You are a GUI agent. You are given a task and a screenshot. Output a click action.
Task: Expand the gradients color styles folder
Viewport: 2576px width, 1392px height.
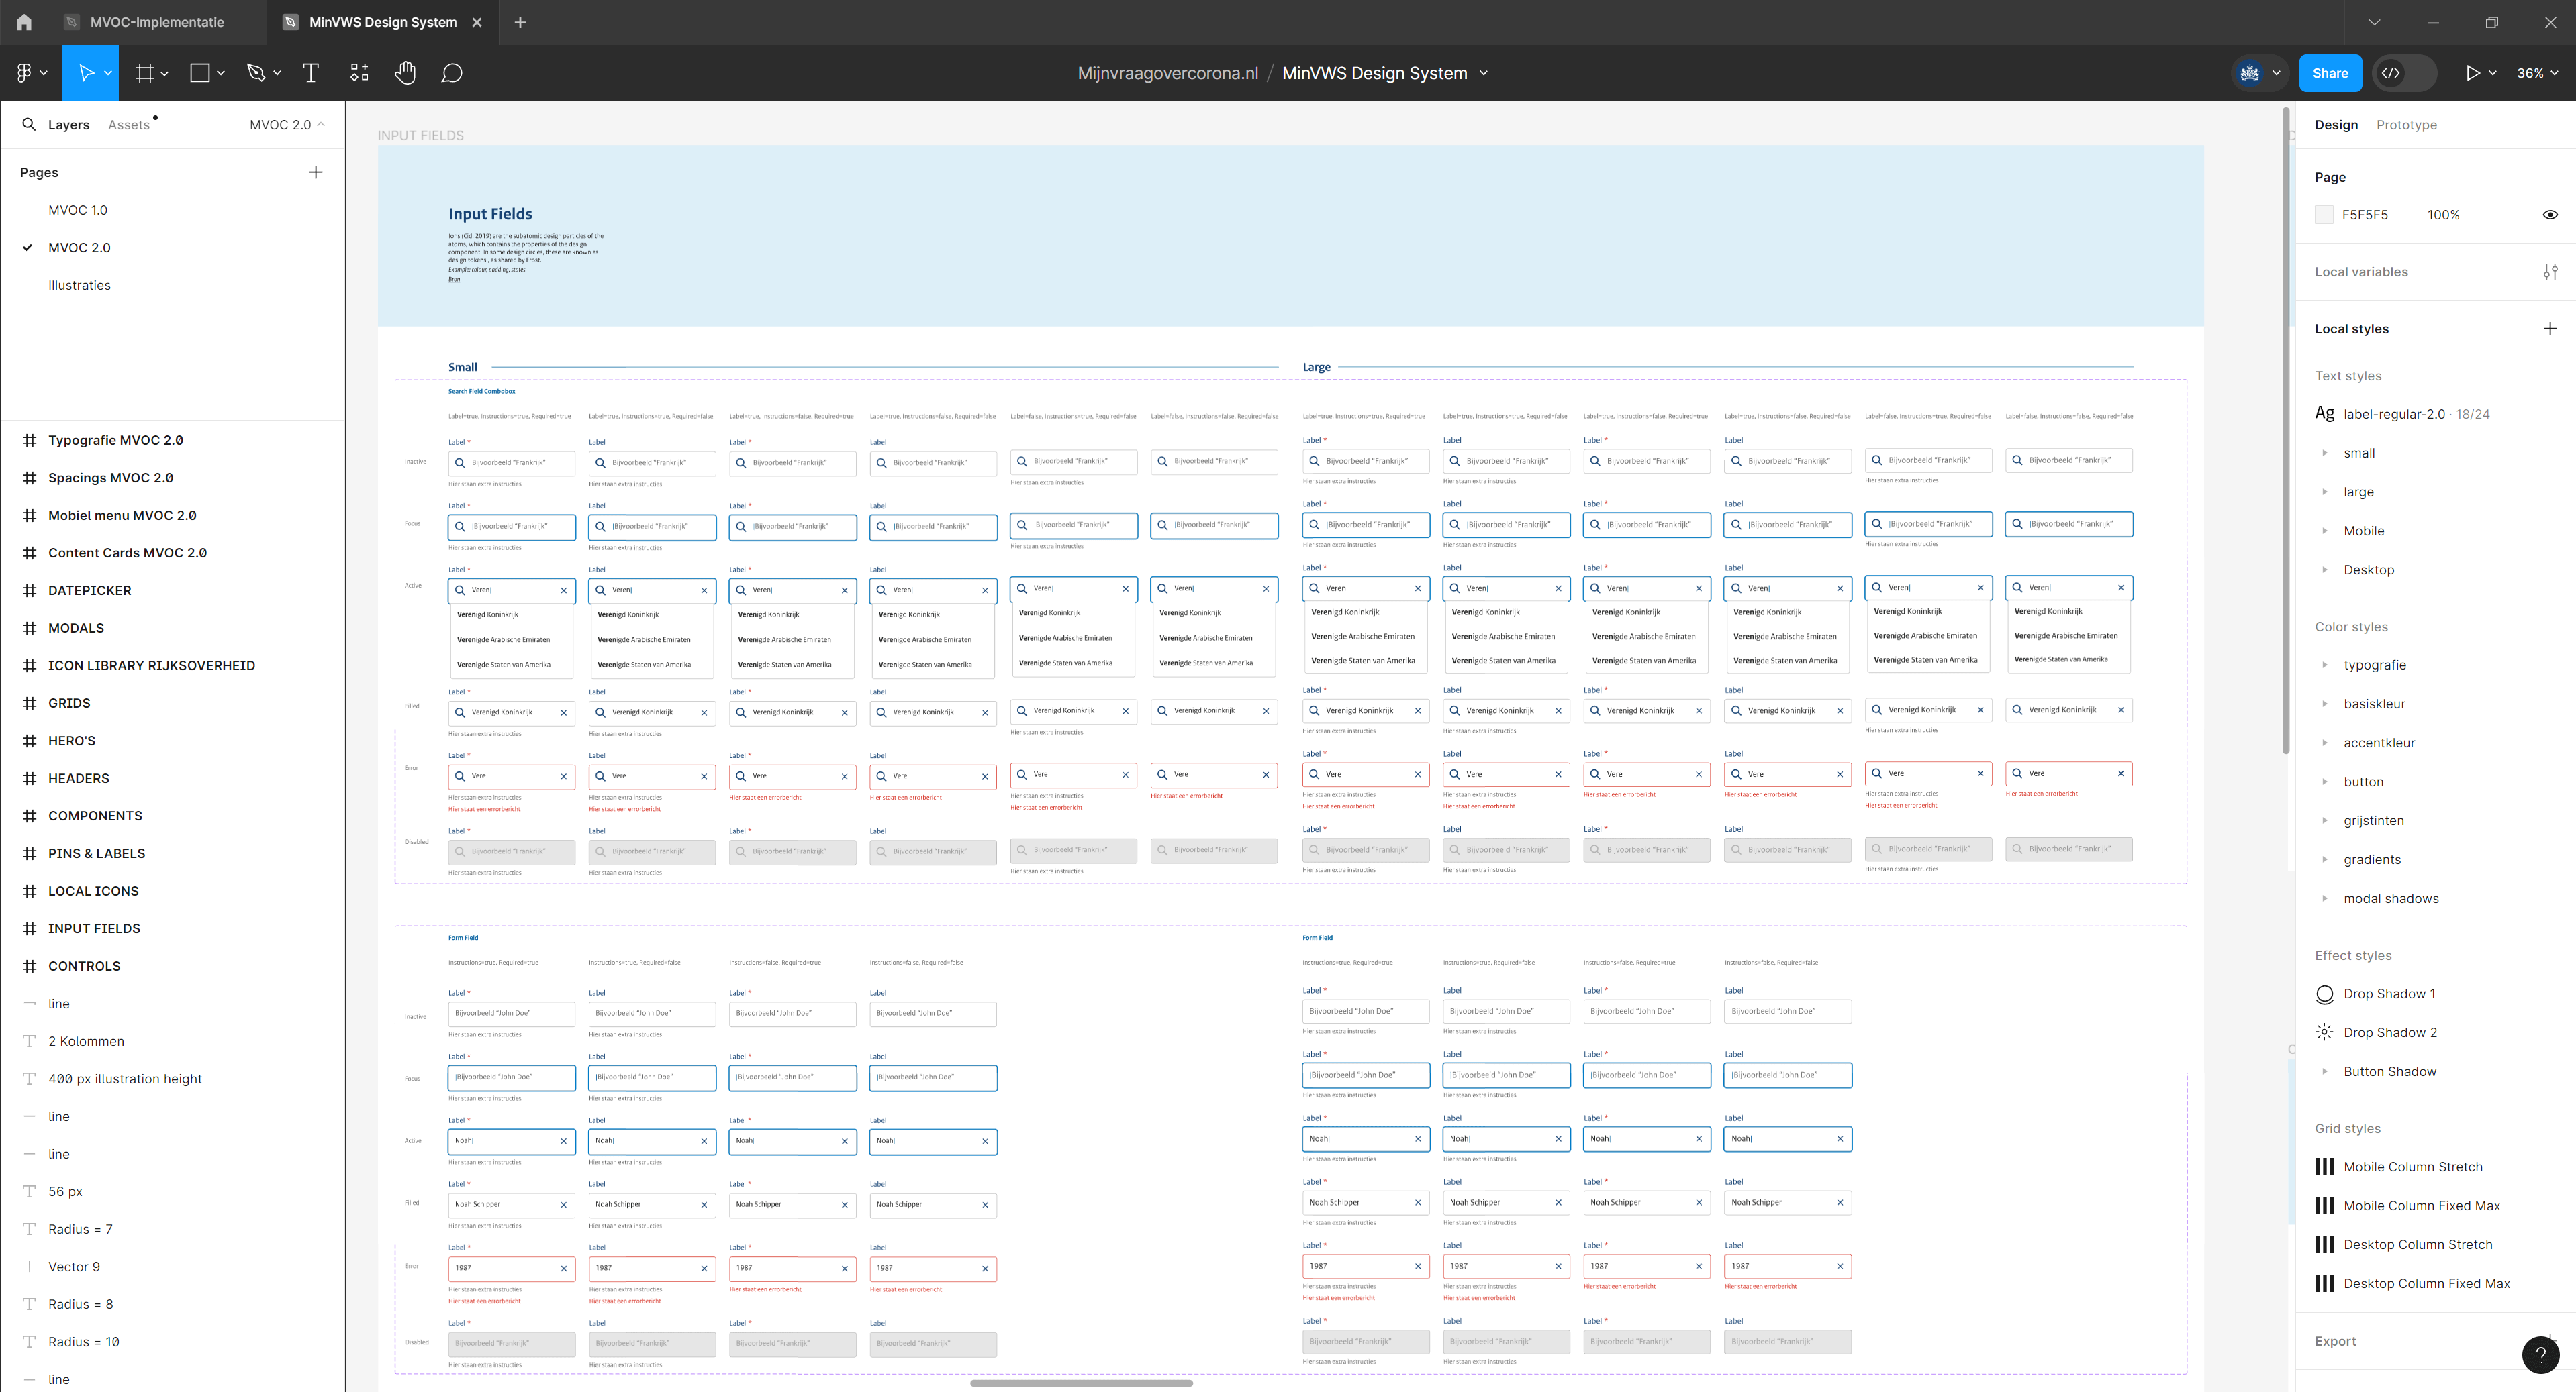[2324, 859]
